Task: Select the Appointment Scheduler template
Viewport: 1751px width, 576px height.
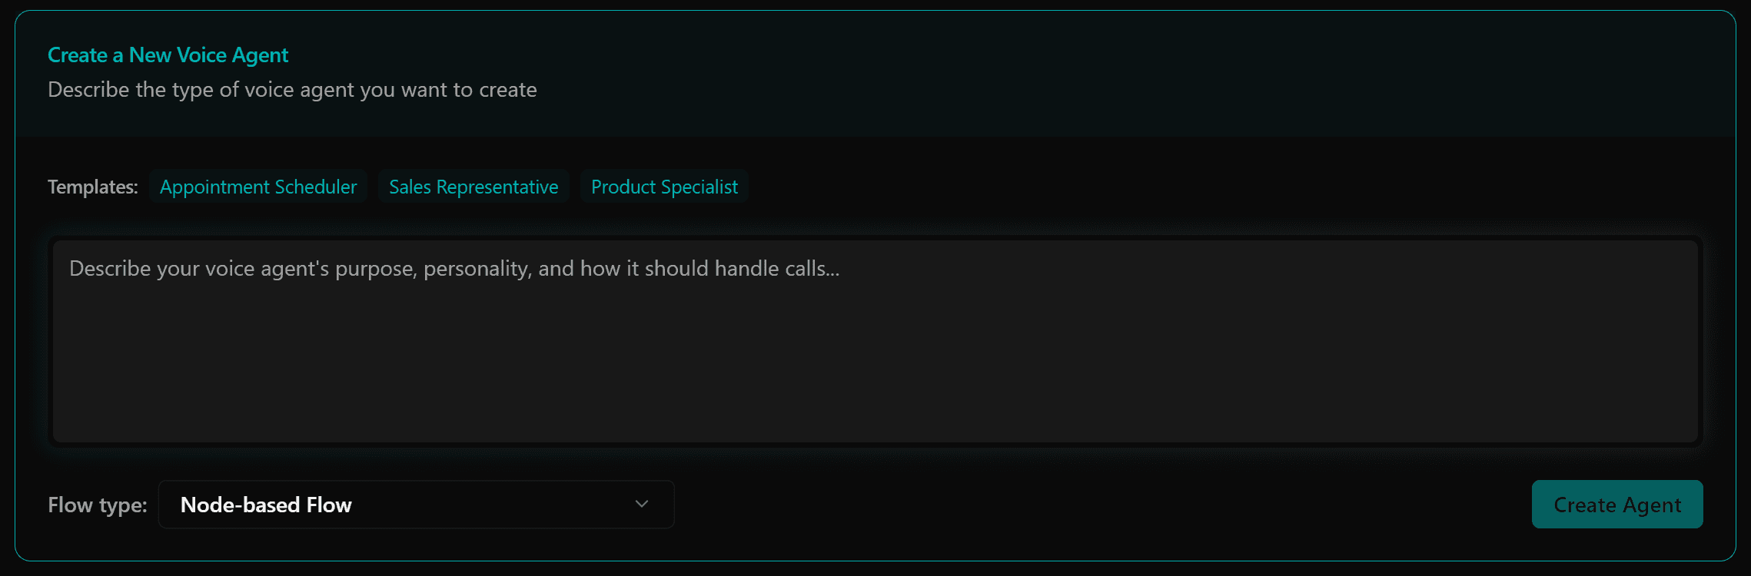Action: pos(257,186)
